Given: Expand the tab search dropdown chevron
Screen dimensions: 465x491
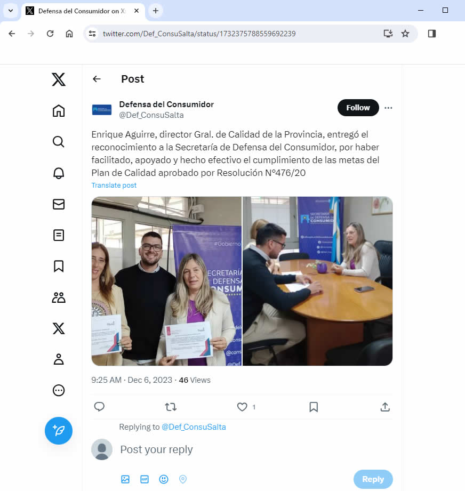Looking at the screenshot, I should 11,11.
